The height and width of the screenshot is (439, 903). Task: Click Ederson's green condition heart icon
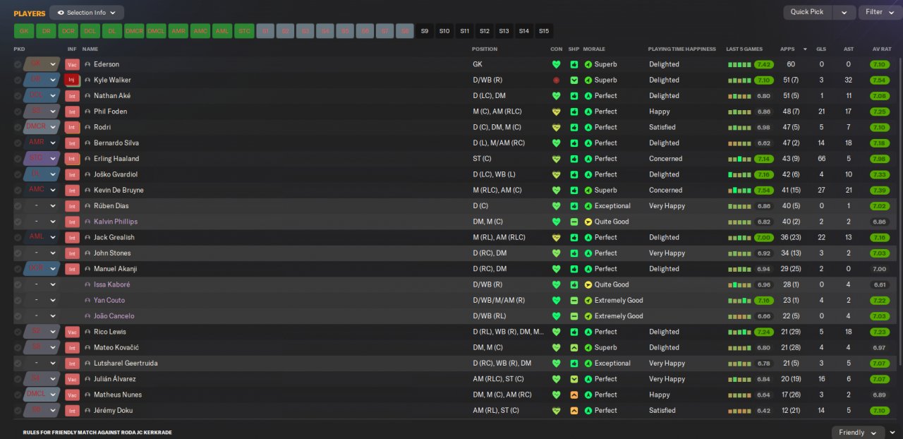[556, 64]
